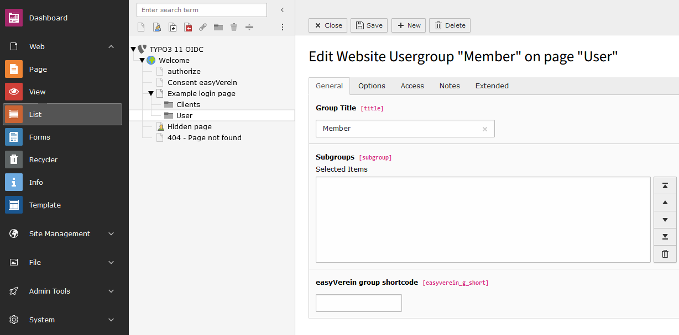Screen dimensions: 679x335
Task: Switch to the Access tab
Action: coord(412,86)
